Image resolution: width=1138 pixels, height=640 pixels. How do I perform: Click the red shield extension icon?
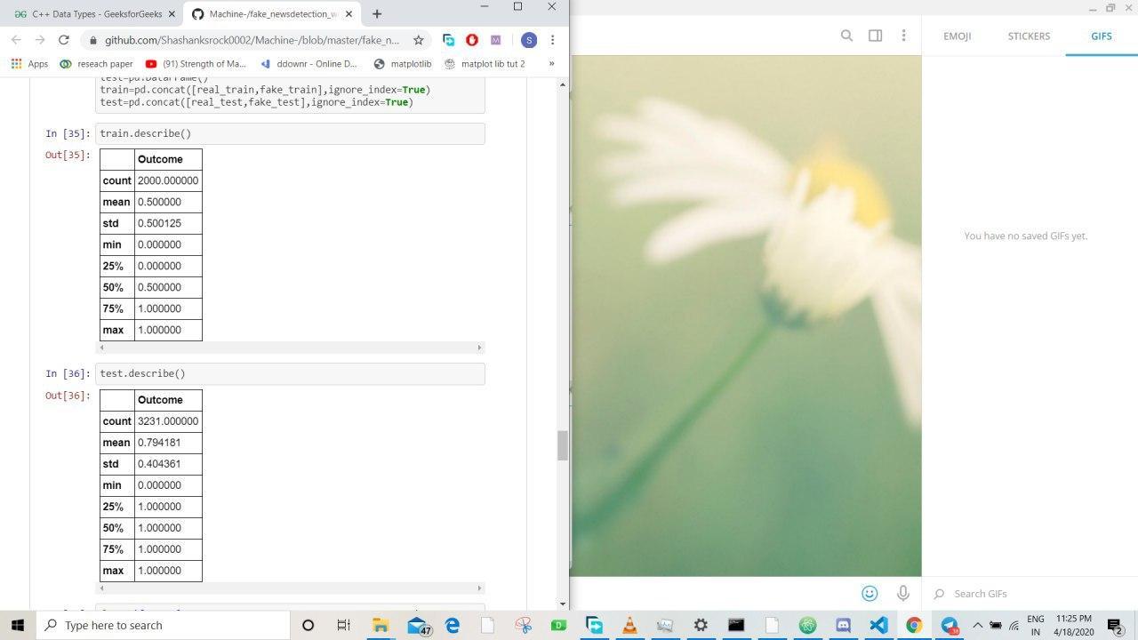pyautogui.click(x=472, y=40)
